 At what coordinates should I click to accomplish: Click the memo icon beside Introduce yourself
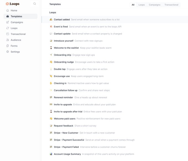pyautogui.click(x=51, y=41)
